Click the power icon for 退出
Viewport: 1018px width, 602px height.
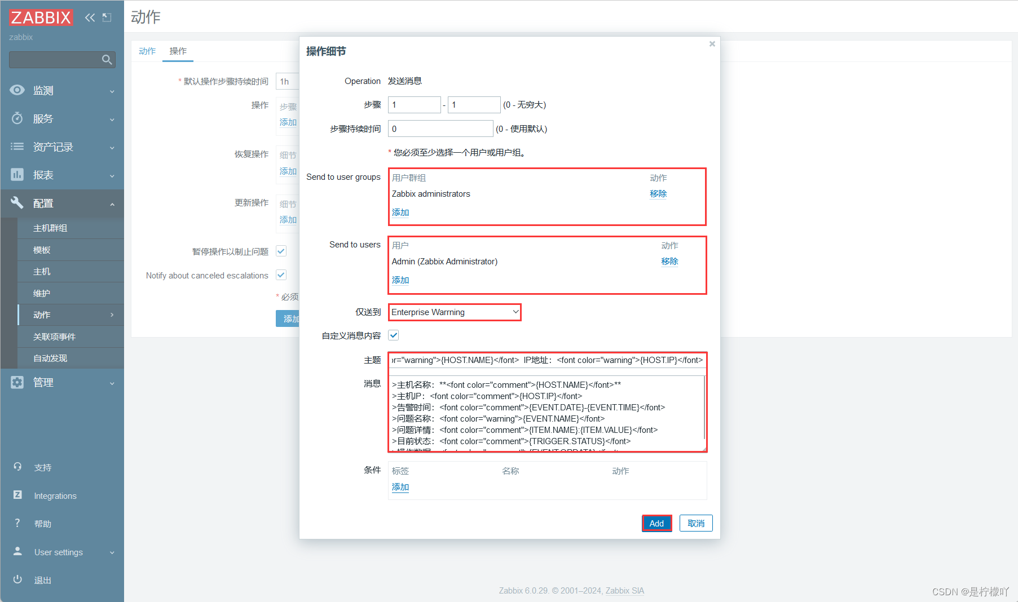click(x=17, y=579)
